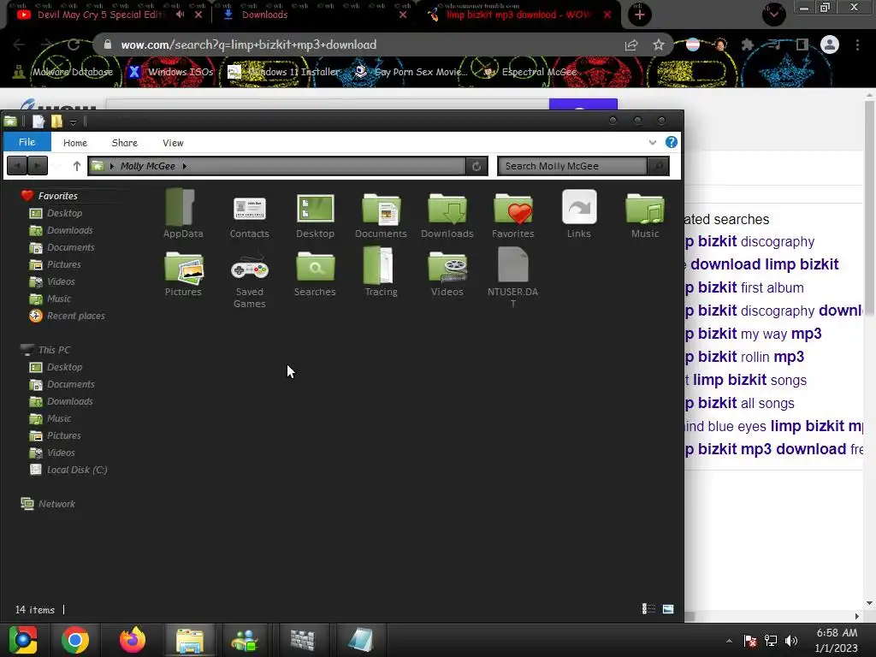Open the Pictures folder in the file pane
Viewport: 876px width, 657px height.
pyautogui.click(x=183, y=273)
